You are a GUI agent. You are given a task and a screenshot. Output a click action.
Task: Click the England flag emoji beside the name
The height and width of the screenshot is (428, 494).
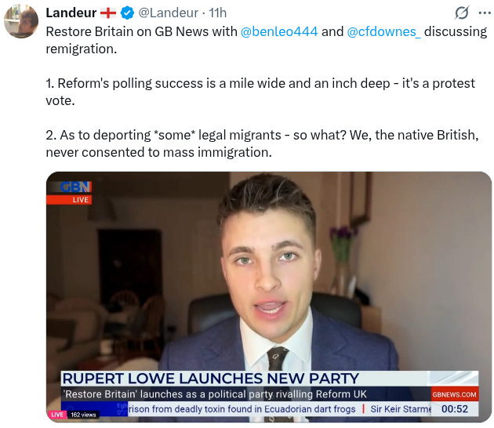pyautogui.click(x=108, y=13)
